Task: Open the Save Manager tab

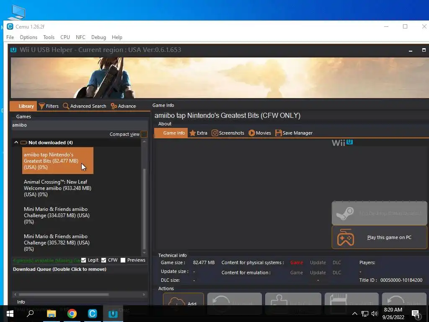Action: [294, 133]
